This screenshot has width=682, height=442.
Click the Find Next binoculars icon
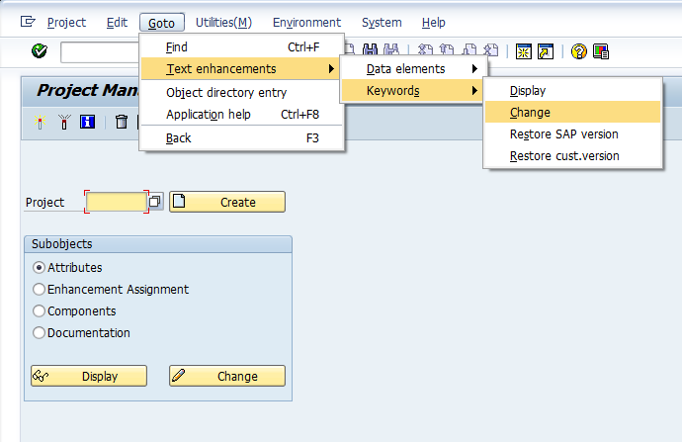click(391, 50)
